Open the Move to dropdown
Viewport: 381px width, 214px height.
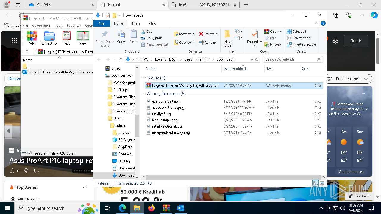click(x=184, y=34)
